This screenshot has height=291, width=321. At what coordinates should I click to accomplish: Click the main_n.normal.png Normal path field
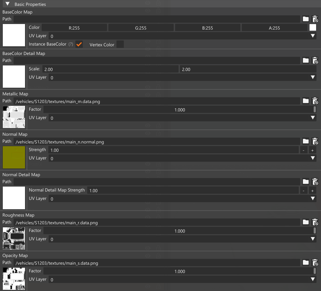pos(157,142)
